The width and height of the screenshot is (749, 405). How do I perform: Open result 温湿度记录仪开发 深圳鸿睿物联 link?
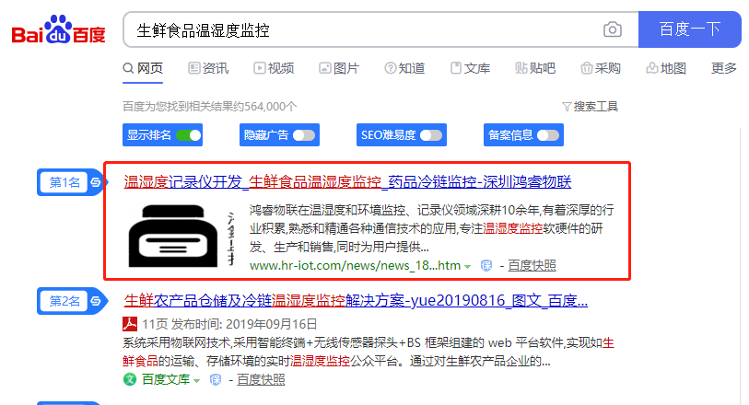pos(347,181)
